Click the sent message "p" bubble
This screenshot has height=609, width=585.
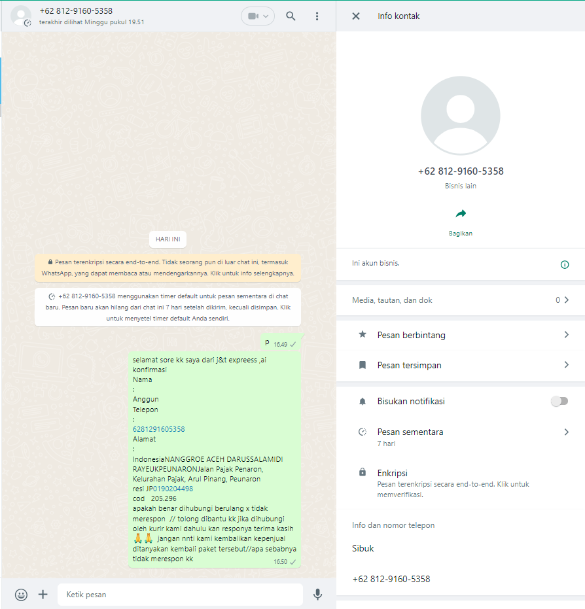click(281, 343)
